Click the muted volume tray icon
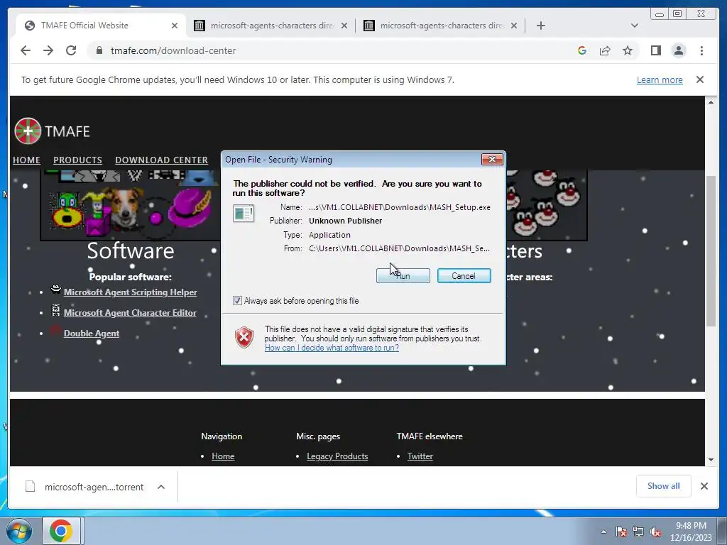The width and height of the screenshot is (727, 545). [655, 532]
